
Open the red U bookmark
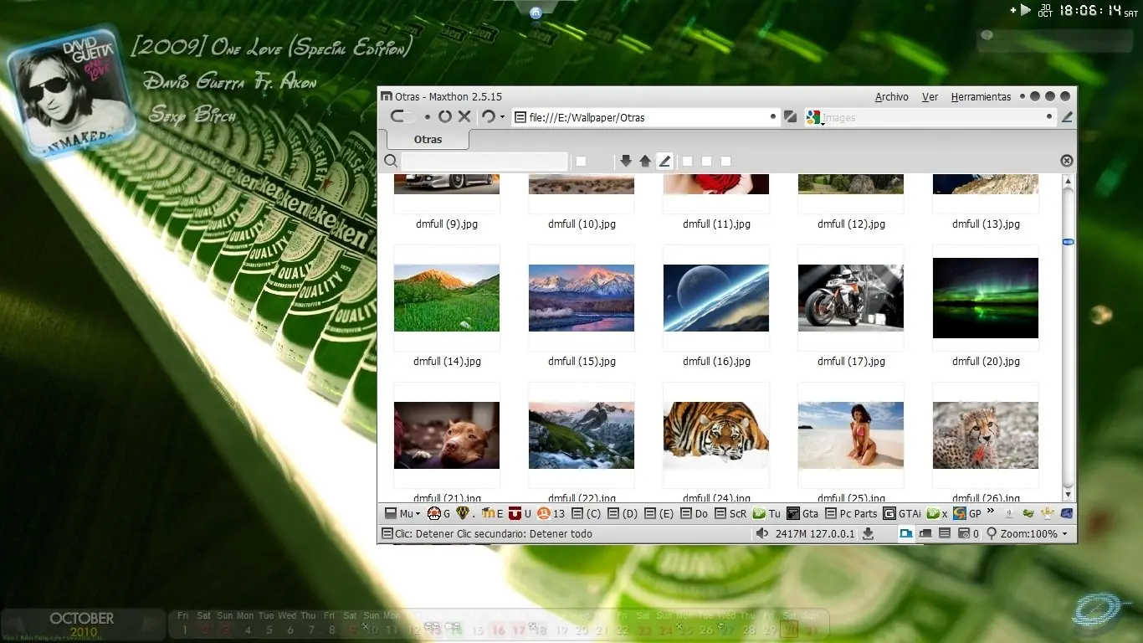tap(520, 513)
